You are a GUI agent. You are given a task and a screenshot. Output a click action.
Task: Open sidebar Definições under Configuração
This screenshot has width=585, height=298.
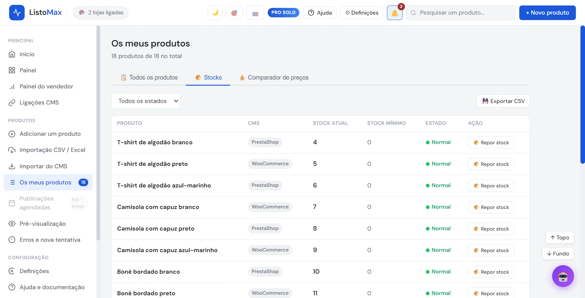(x=49, y=271)
